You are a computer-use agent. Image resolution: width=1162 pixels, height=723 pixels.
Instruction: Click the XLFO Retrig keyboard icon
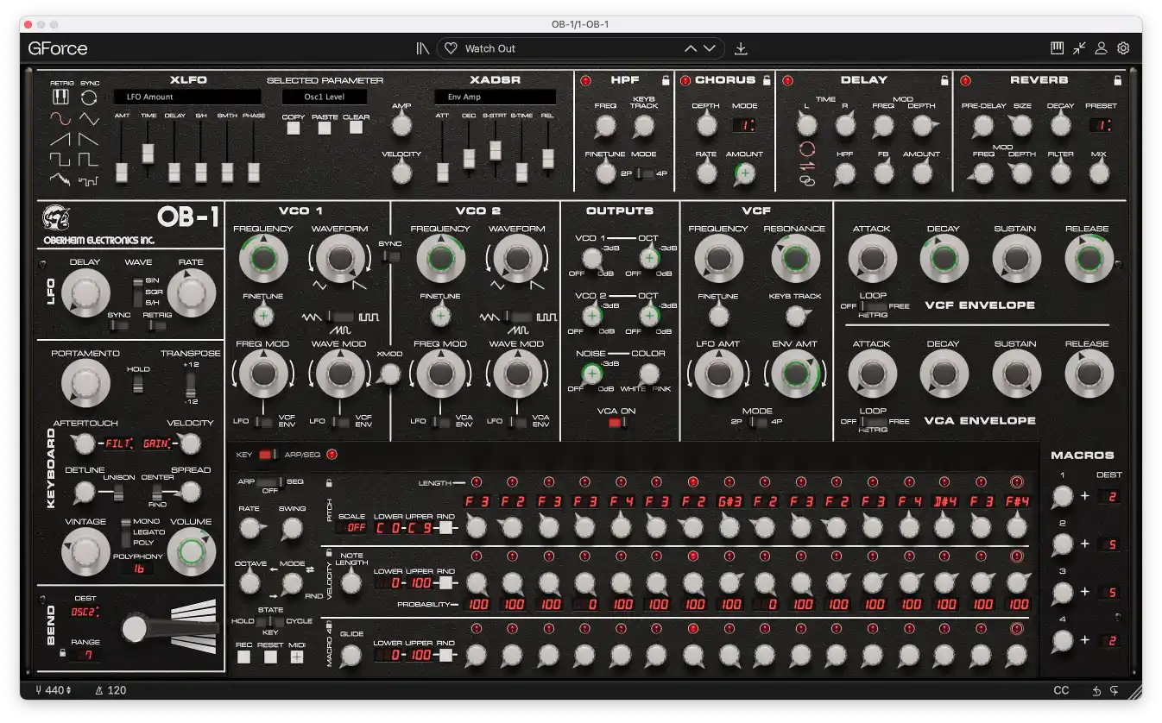(x=61, y=97)
